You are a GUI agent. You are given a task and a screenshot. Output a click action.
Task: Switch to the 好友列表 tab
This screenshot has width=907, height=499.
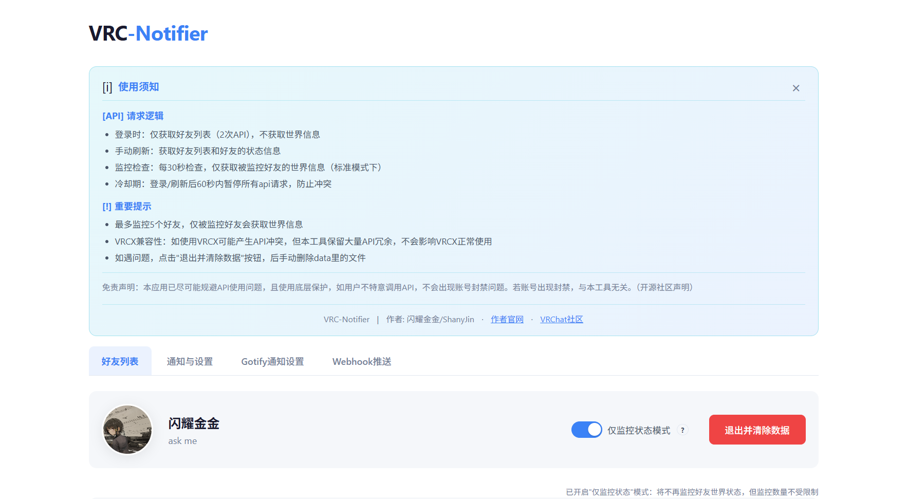click(x=120, y=361)
